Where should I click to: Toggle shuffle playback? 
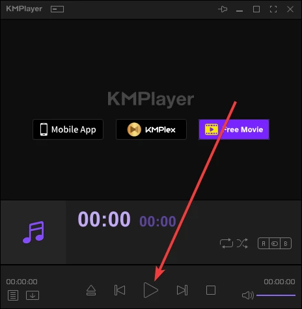tap(242, 243)
